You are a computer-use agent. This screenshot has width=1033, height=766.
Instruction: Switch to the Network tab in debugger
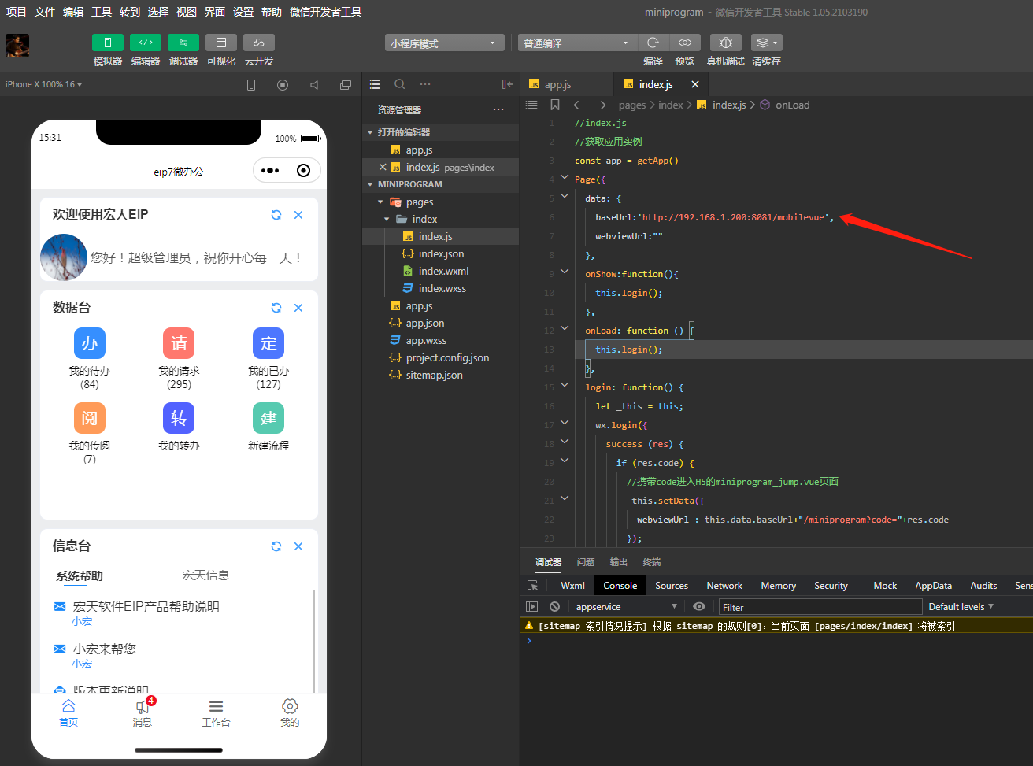[724, 586]
